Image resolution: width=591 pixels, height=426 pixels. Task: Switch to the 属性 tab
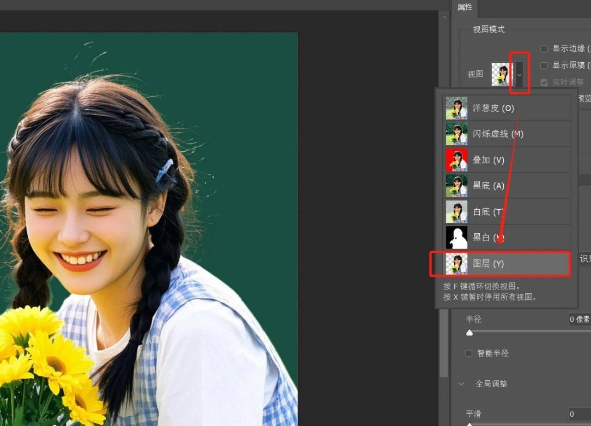[464, 7]
